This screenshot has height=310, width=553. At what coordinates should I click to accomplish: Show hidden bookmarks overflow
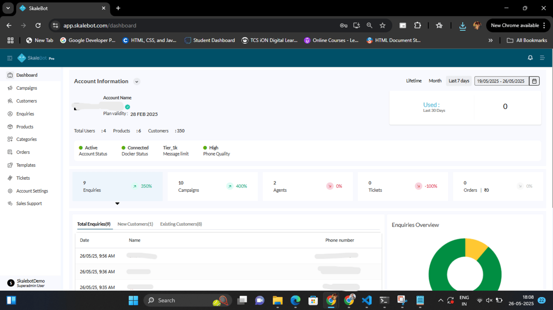tap(491, 40)
